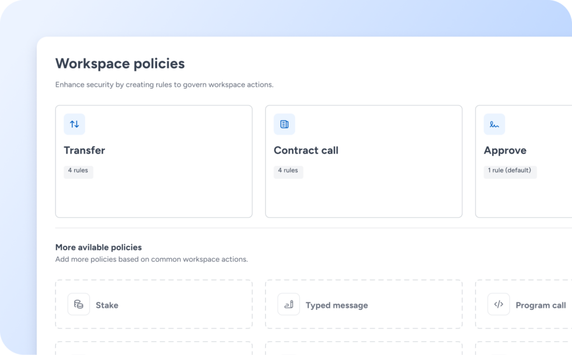Click the Workspace policies page heading
This screenshot has width=572, height=355.
pos(120,64)
